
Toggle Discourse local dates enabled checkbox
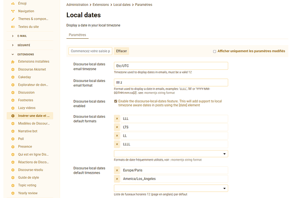pyautogui.click(x=116, y=101)
